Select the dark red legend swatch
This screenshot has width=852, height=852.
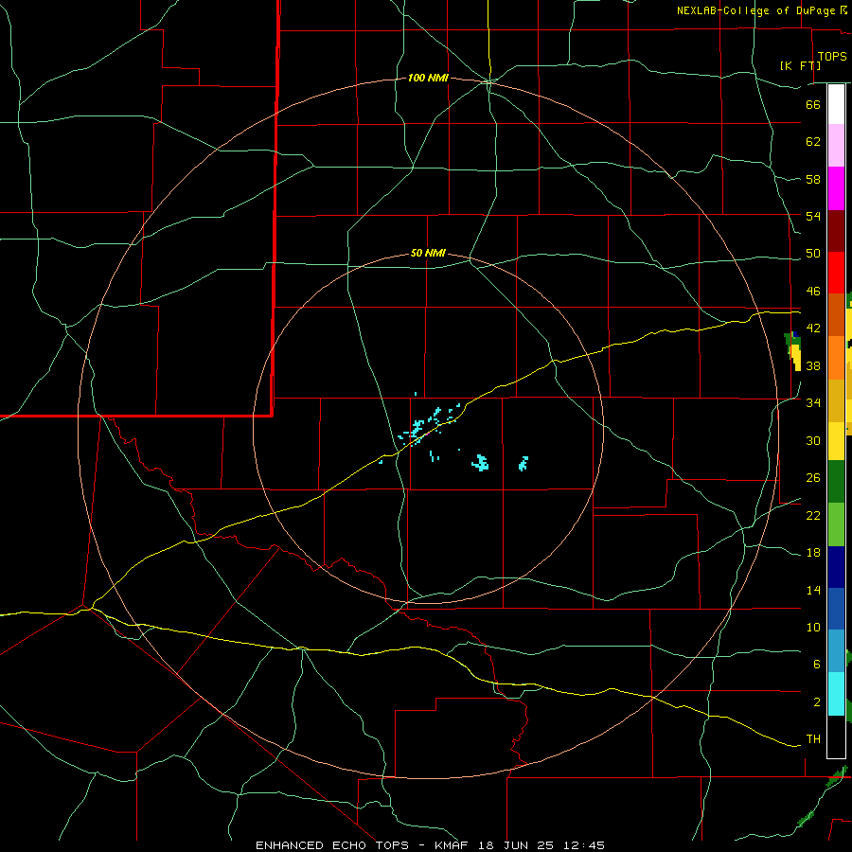tap(836, 231)
